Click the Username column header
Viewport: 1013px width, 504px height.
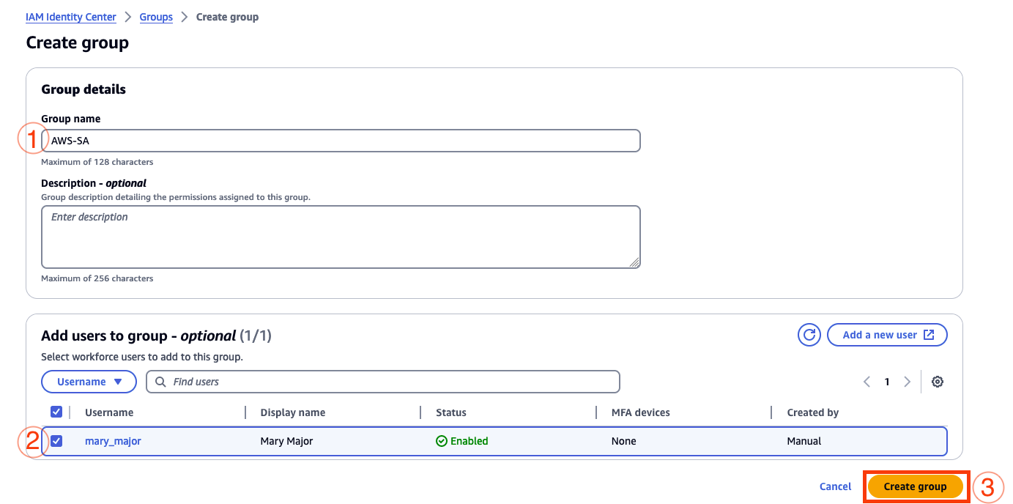109,412
